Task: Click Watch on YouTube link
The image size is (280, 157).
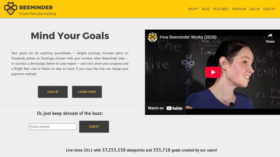Action: pyautogui.click(x=165, y=108)
